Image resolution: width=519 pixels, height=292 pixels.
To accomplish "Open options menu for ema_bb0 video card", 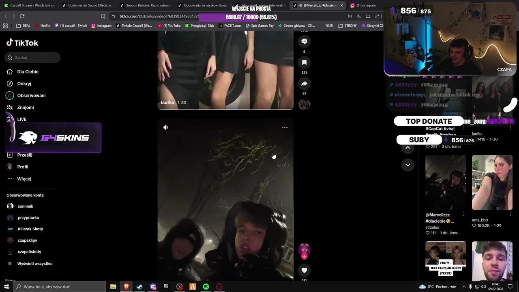I will [510, 215].
